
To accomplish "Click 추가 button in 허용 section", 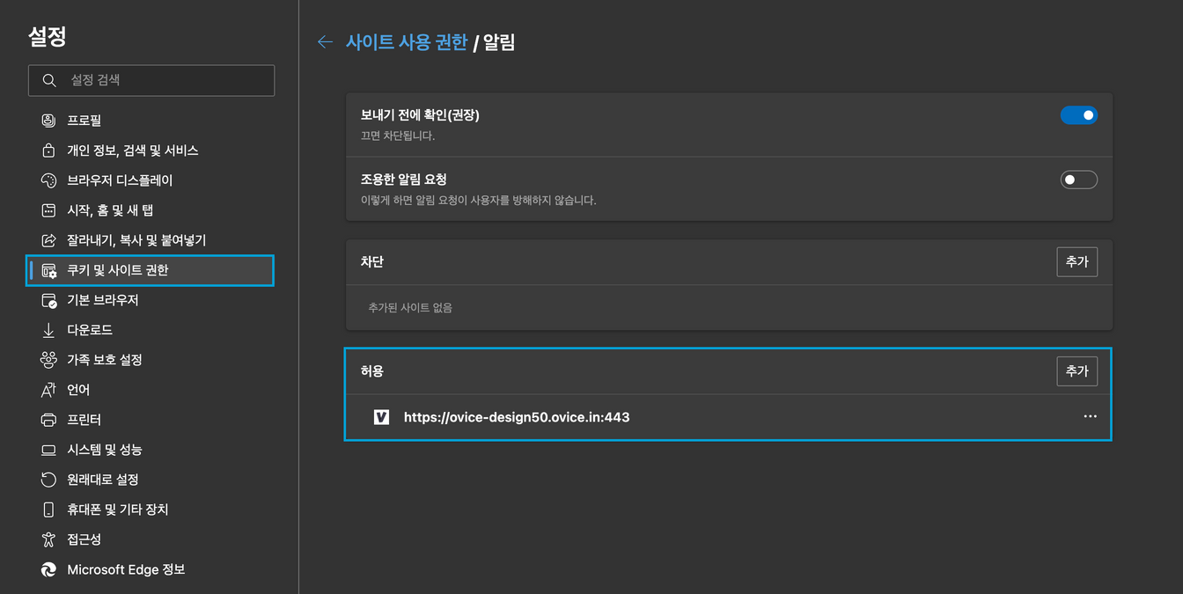I will pyautogui.click(x=1076, y=371).
